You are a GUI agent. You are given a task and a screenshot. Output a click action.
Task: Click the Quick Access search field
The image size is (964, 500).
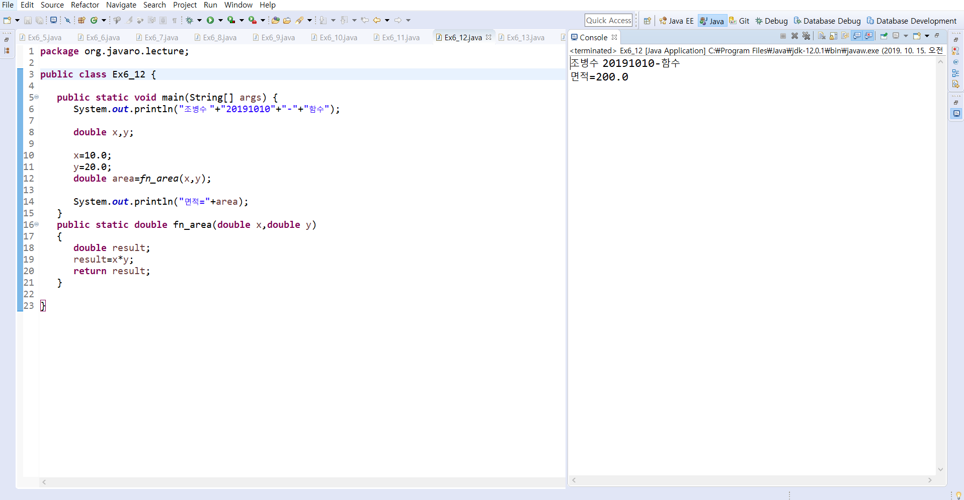tap(608, 20)
